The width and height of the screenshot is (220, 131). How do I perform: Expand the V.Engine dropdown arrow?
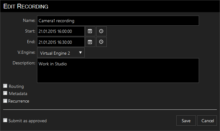tap(80, 53)
